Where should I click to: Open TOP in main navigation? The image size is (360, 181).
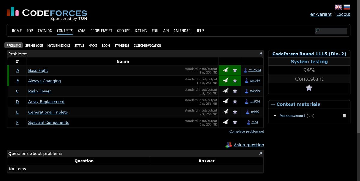[x=30, y=31]
